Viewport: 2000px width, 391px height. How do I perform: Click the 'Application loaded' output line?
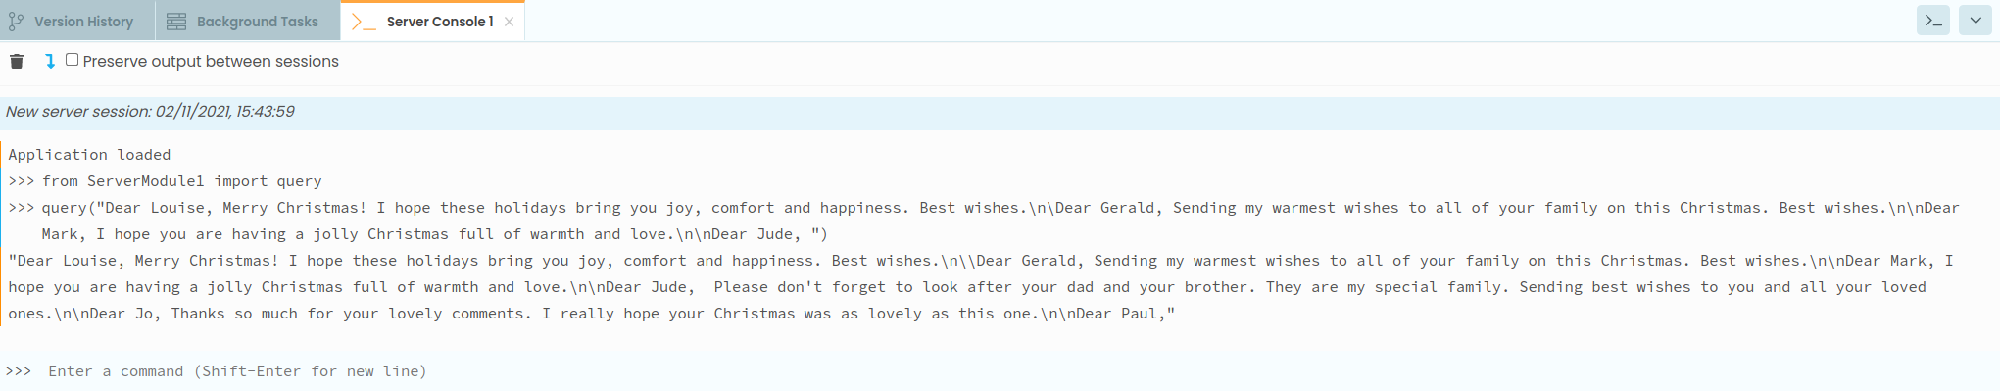click(89, 155)
